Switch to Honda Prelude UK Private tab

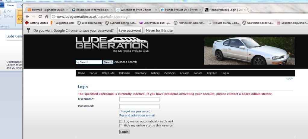181,10
